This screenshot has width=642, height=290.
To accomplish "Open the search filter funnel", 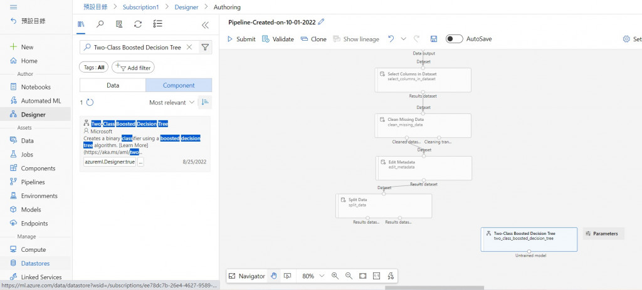I will pos(205,48).
